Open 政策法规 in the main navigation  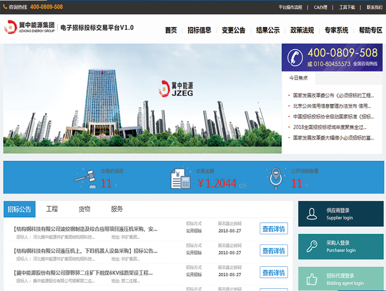pos(302,30)
